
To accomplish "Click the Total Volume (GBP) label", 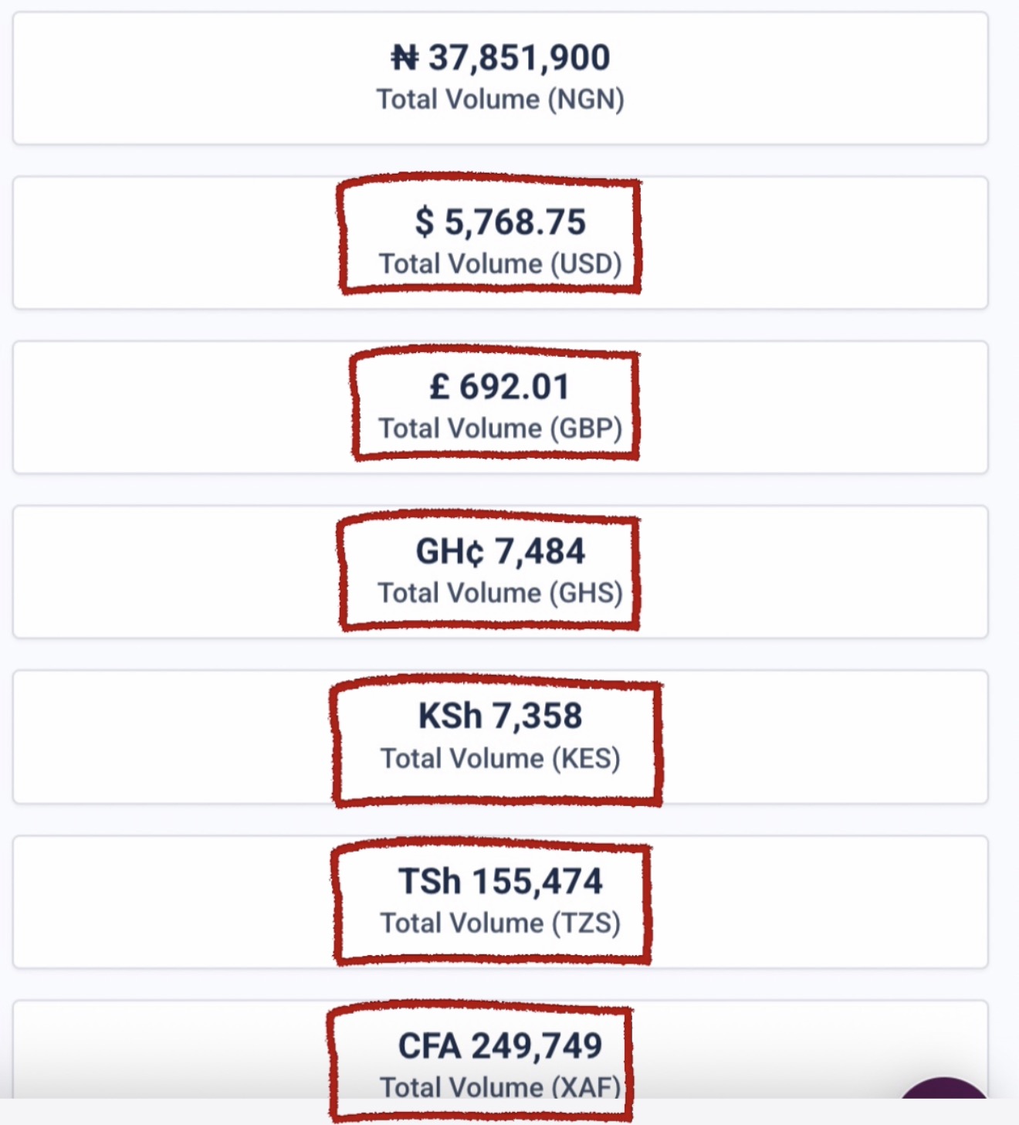I will pyautogui.click(x=500, y=429).
